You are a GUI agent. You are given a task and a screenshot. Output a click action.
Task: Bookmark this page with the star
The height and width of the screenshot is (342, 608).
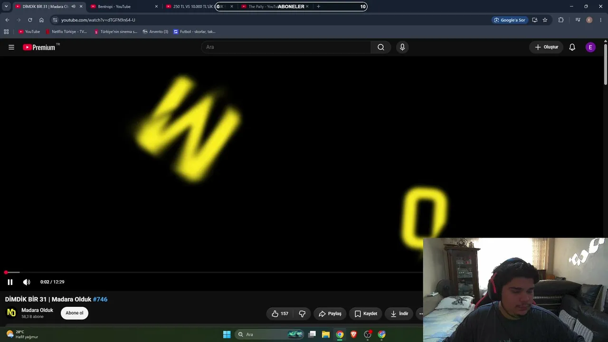click(545, 20)
